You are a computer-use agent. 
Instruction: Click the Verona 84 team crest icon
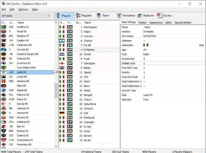4,113
